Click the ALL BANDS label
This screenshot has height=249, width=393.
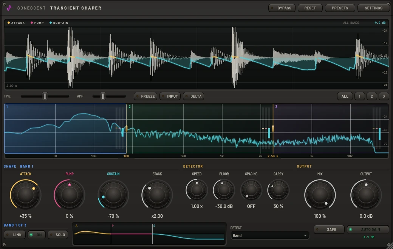pyautogui.click(x=351, y=23)
